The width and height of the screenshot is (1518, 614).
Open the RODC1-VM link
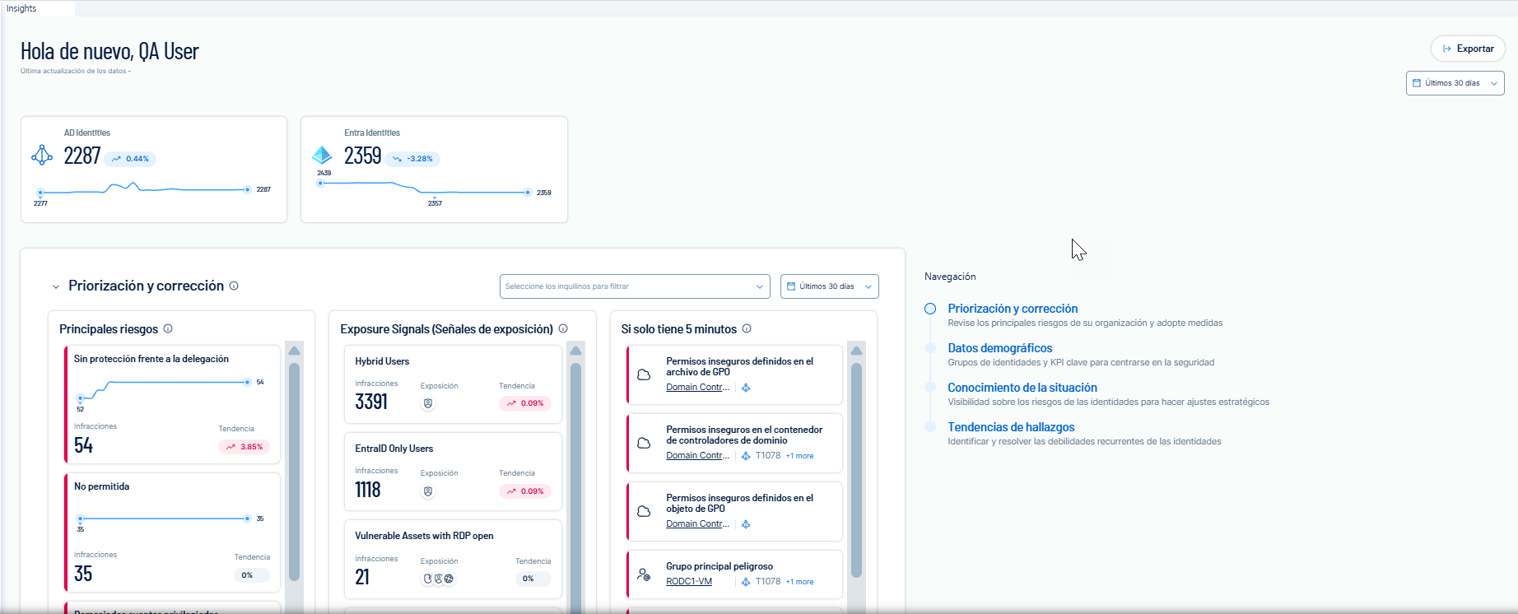pyautogui.click(x=689, y=581)
